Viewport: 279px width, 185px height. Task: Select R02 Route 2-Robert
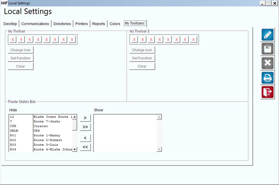click(41, 140)
